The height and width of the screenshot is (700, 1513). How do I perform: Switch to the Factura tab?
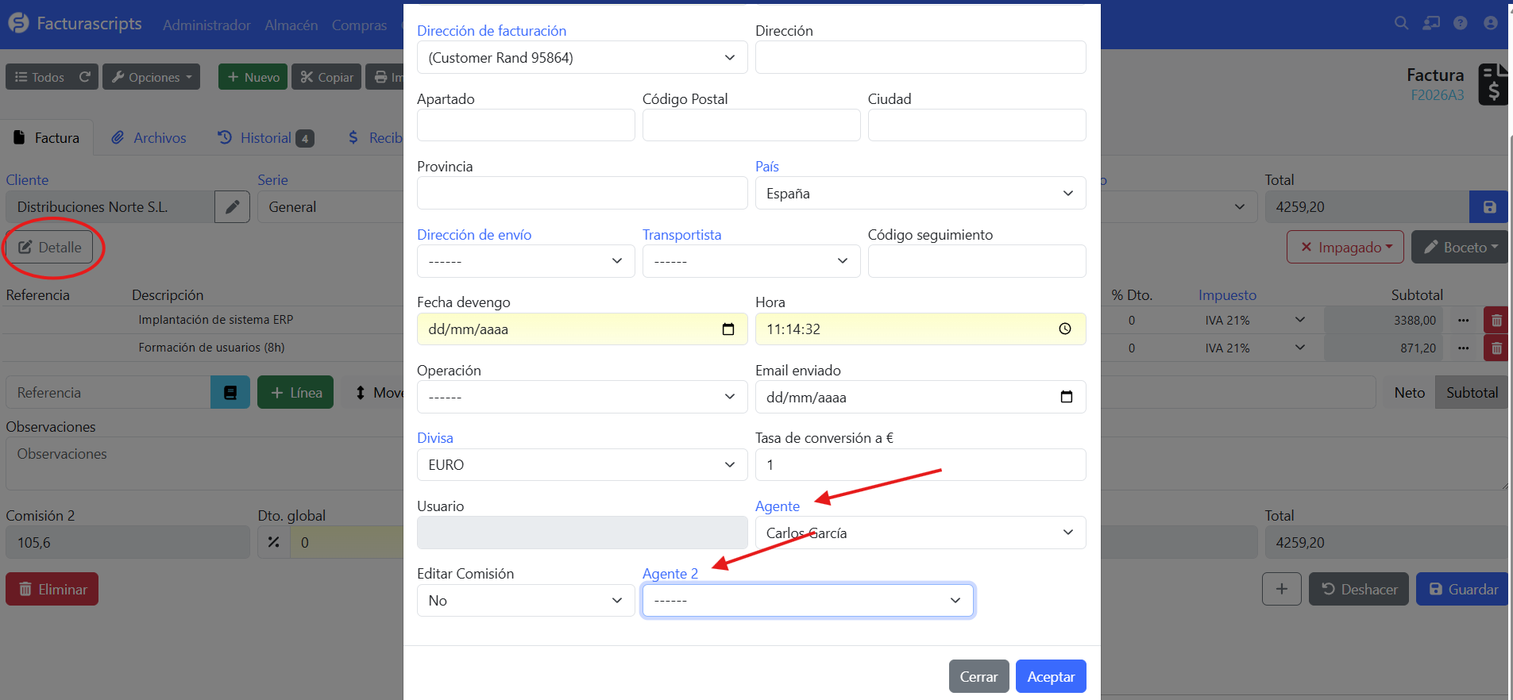coord(47,138)
